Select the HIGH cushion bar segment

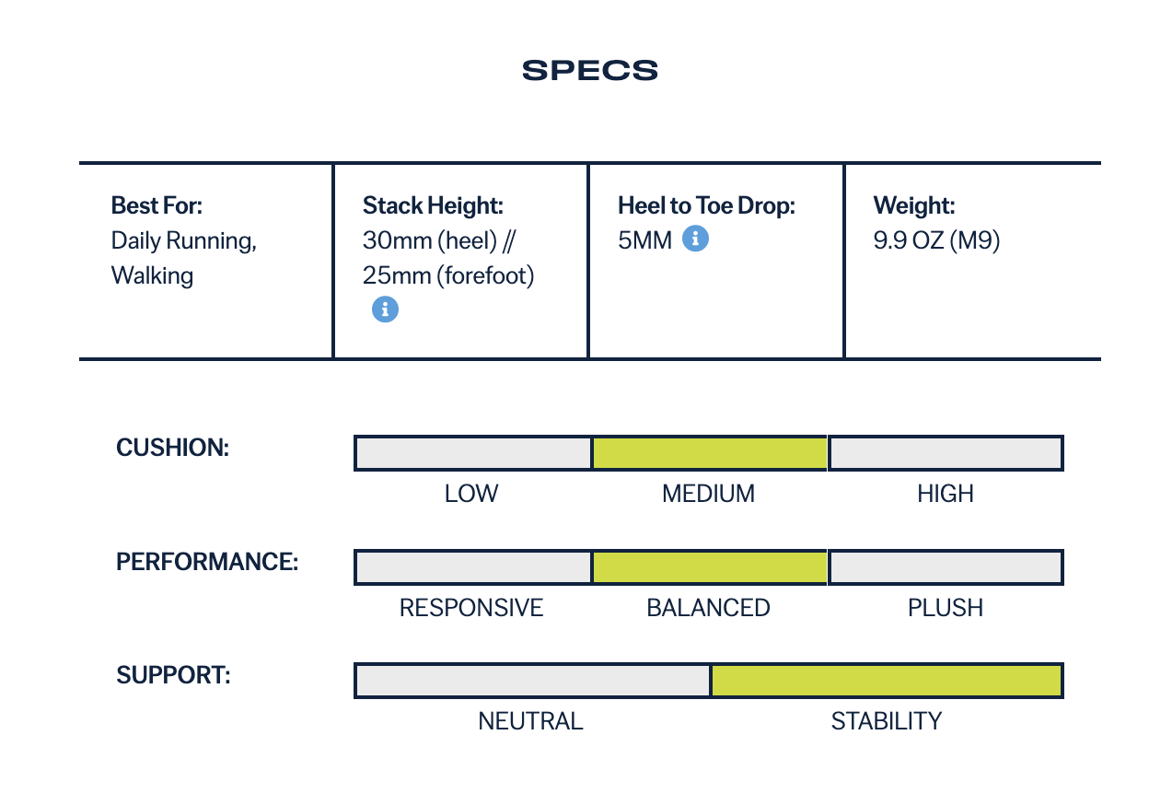click(946, 453)
